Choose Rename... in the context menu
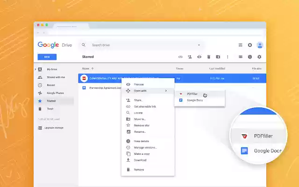 pos(148,132)
